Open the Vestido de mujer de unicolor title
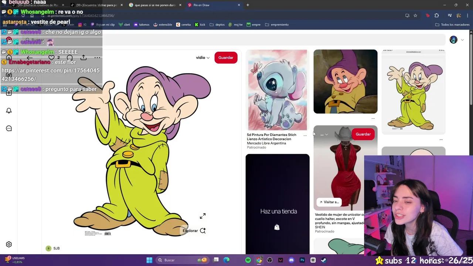Screen dimensions: 473x266 339,221
